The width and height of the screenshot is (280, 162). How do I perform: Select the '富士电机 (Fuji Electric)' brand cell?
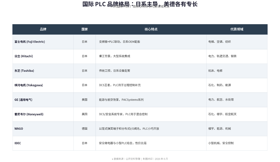(x=43, y=42)
